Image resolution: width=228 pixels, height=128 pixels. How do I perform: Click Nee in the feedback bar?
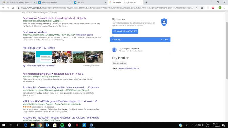(x=167, y=40)
